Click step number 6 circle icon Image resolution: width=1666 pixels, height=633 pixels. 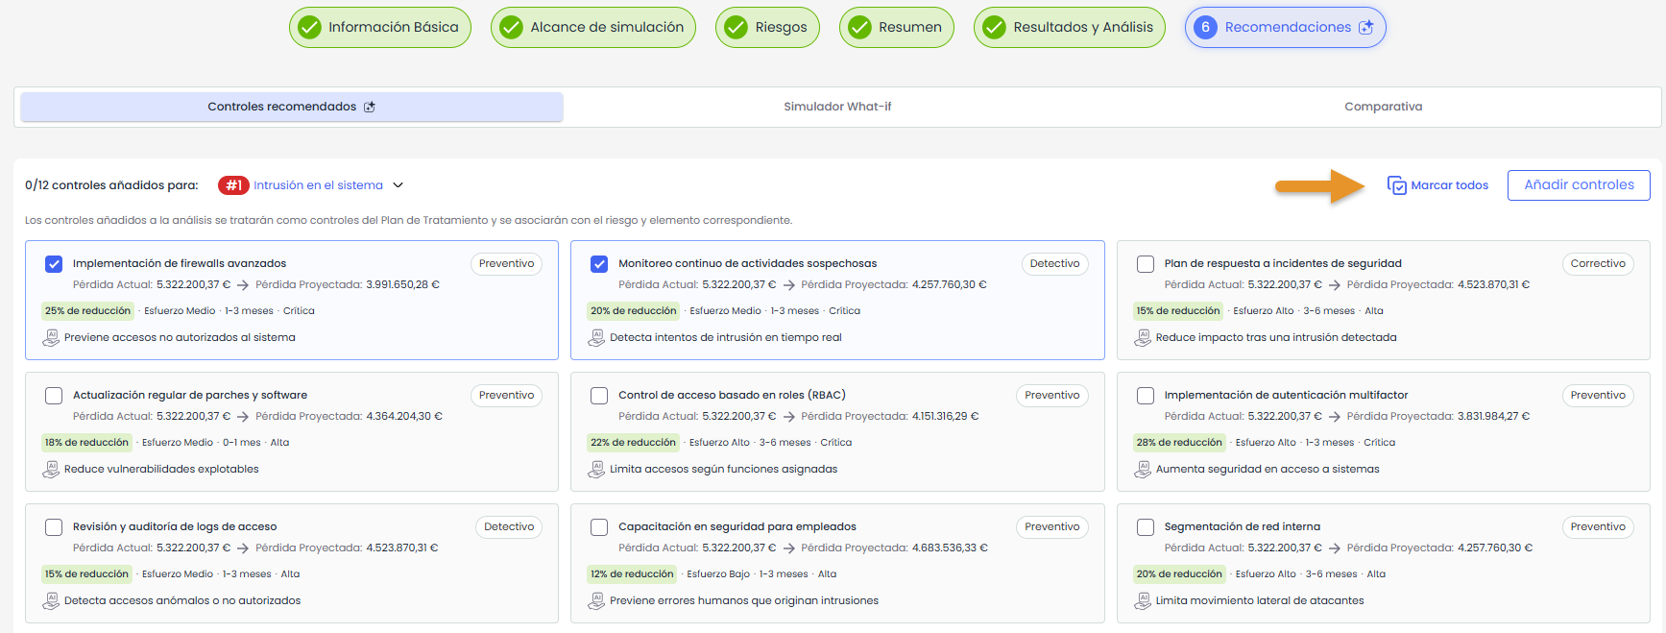click(x=1205, y=27)
